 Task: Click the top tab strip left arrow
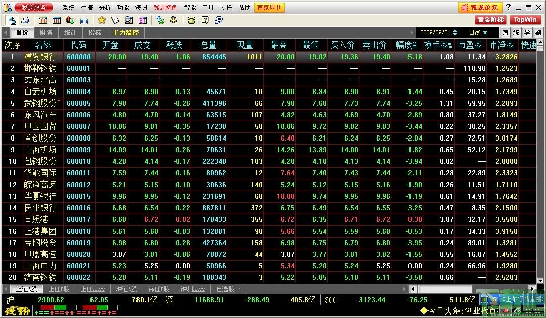pyautogui.click(x=5, y=33)
